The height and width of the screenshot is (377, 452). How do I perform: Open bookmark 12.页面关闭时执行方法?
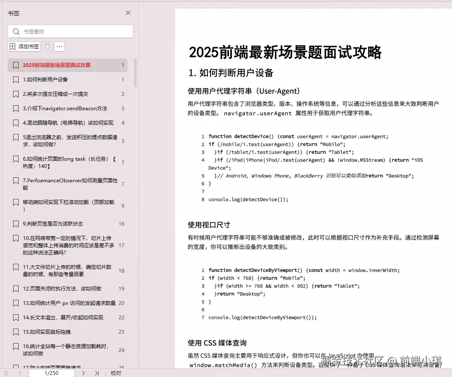point(67,289)
